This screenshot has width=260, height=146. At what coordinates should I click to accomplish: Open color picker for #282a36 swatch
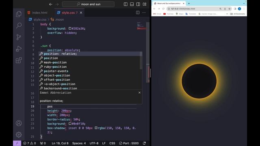tap(70, 28)
